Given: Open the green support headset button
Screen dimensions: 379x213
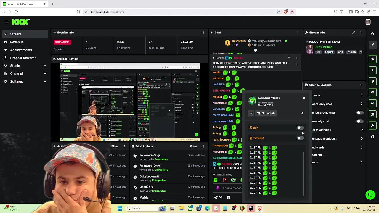Looking at the screenshot, I should coord(370,195).
